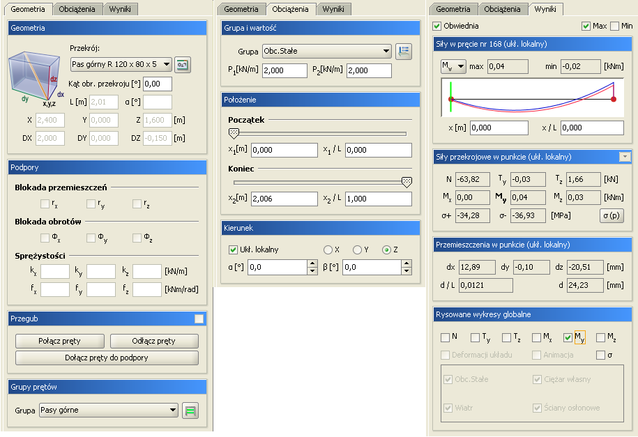Uncheck Ukł. lokalny checkbox

pyautogui.click(x=233, y=250)
